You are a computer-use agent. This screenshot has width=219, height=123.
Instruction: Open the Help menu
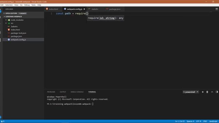tap(39, 5)
